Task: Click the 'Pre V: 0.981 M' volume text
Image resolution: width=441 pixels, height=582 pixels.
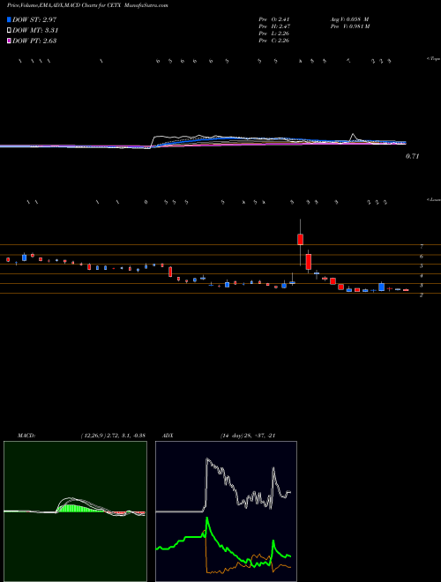Action: (x=349, y=26)
